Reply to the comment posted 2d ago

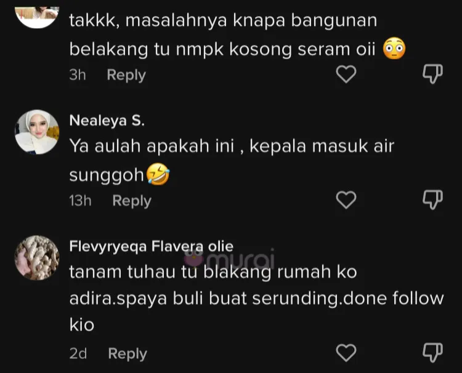coord(128,353)
